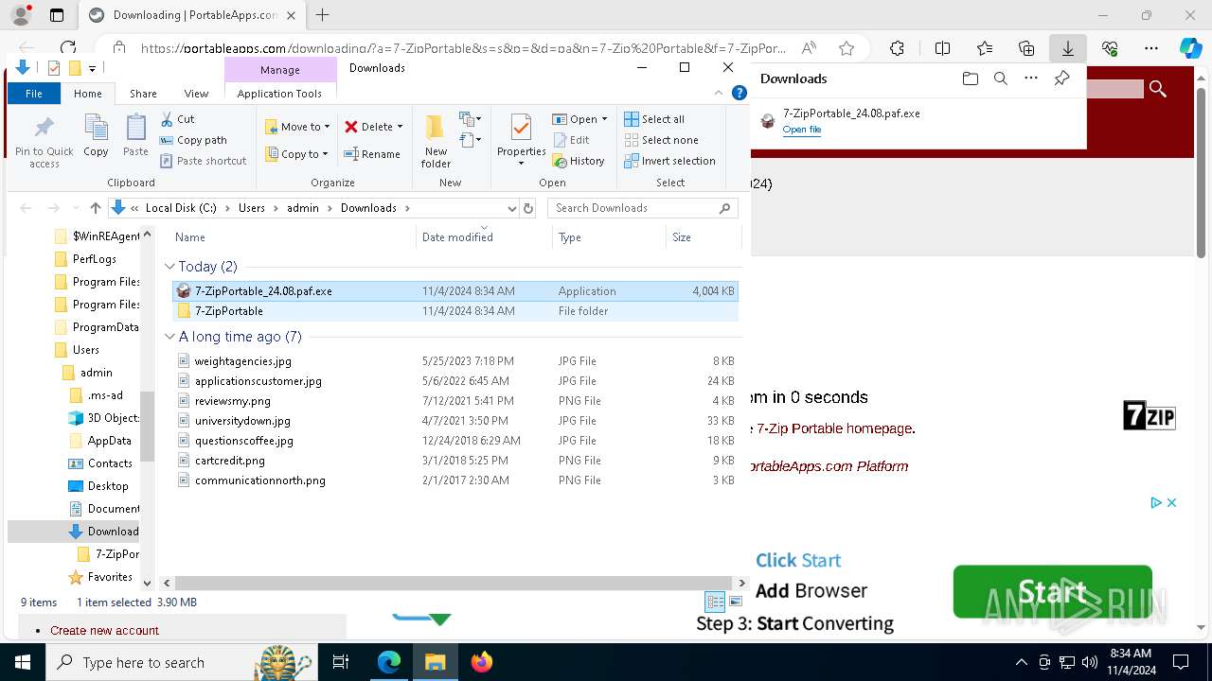Click Open file link in Edge downloads
This screenshot has height=681, width=1212.
(x=802, y=130)
